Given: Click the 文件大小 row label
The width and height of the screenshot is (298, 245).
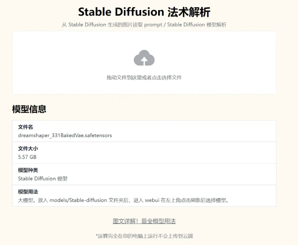Looking at the screenshot, I should [x=28, y=149].
